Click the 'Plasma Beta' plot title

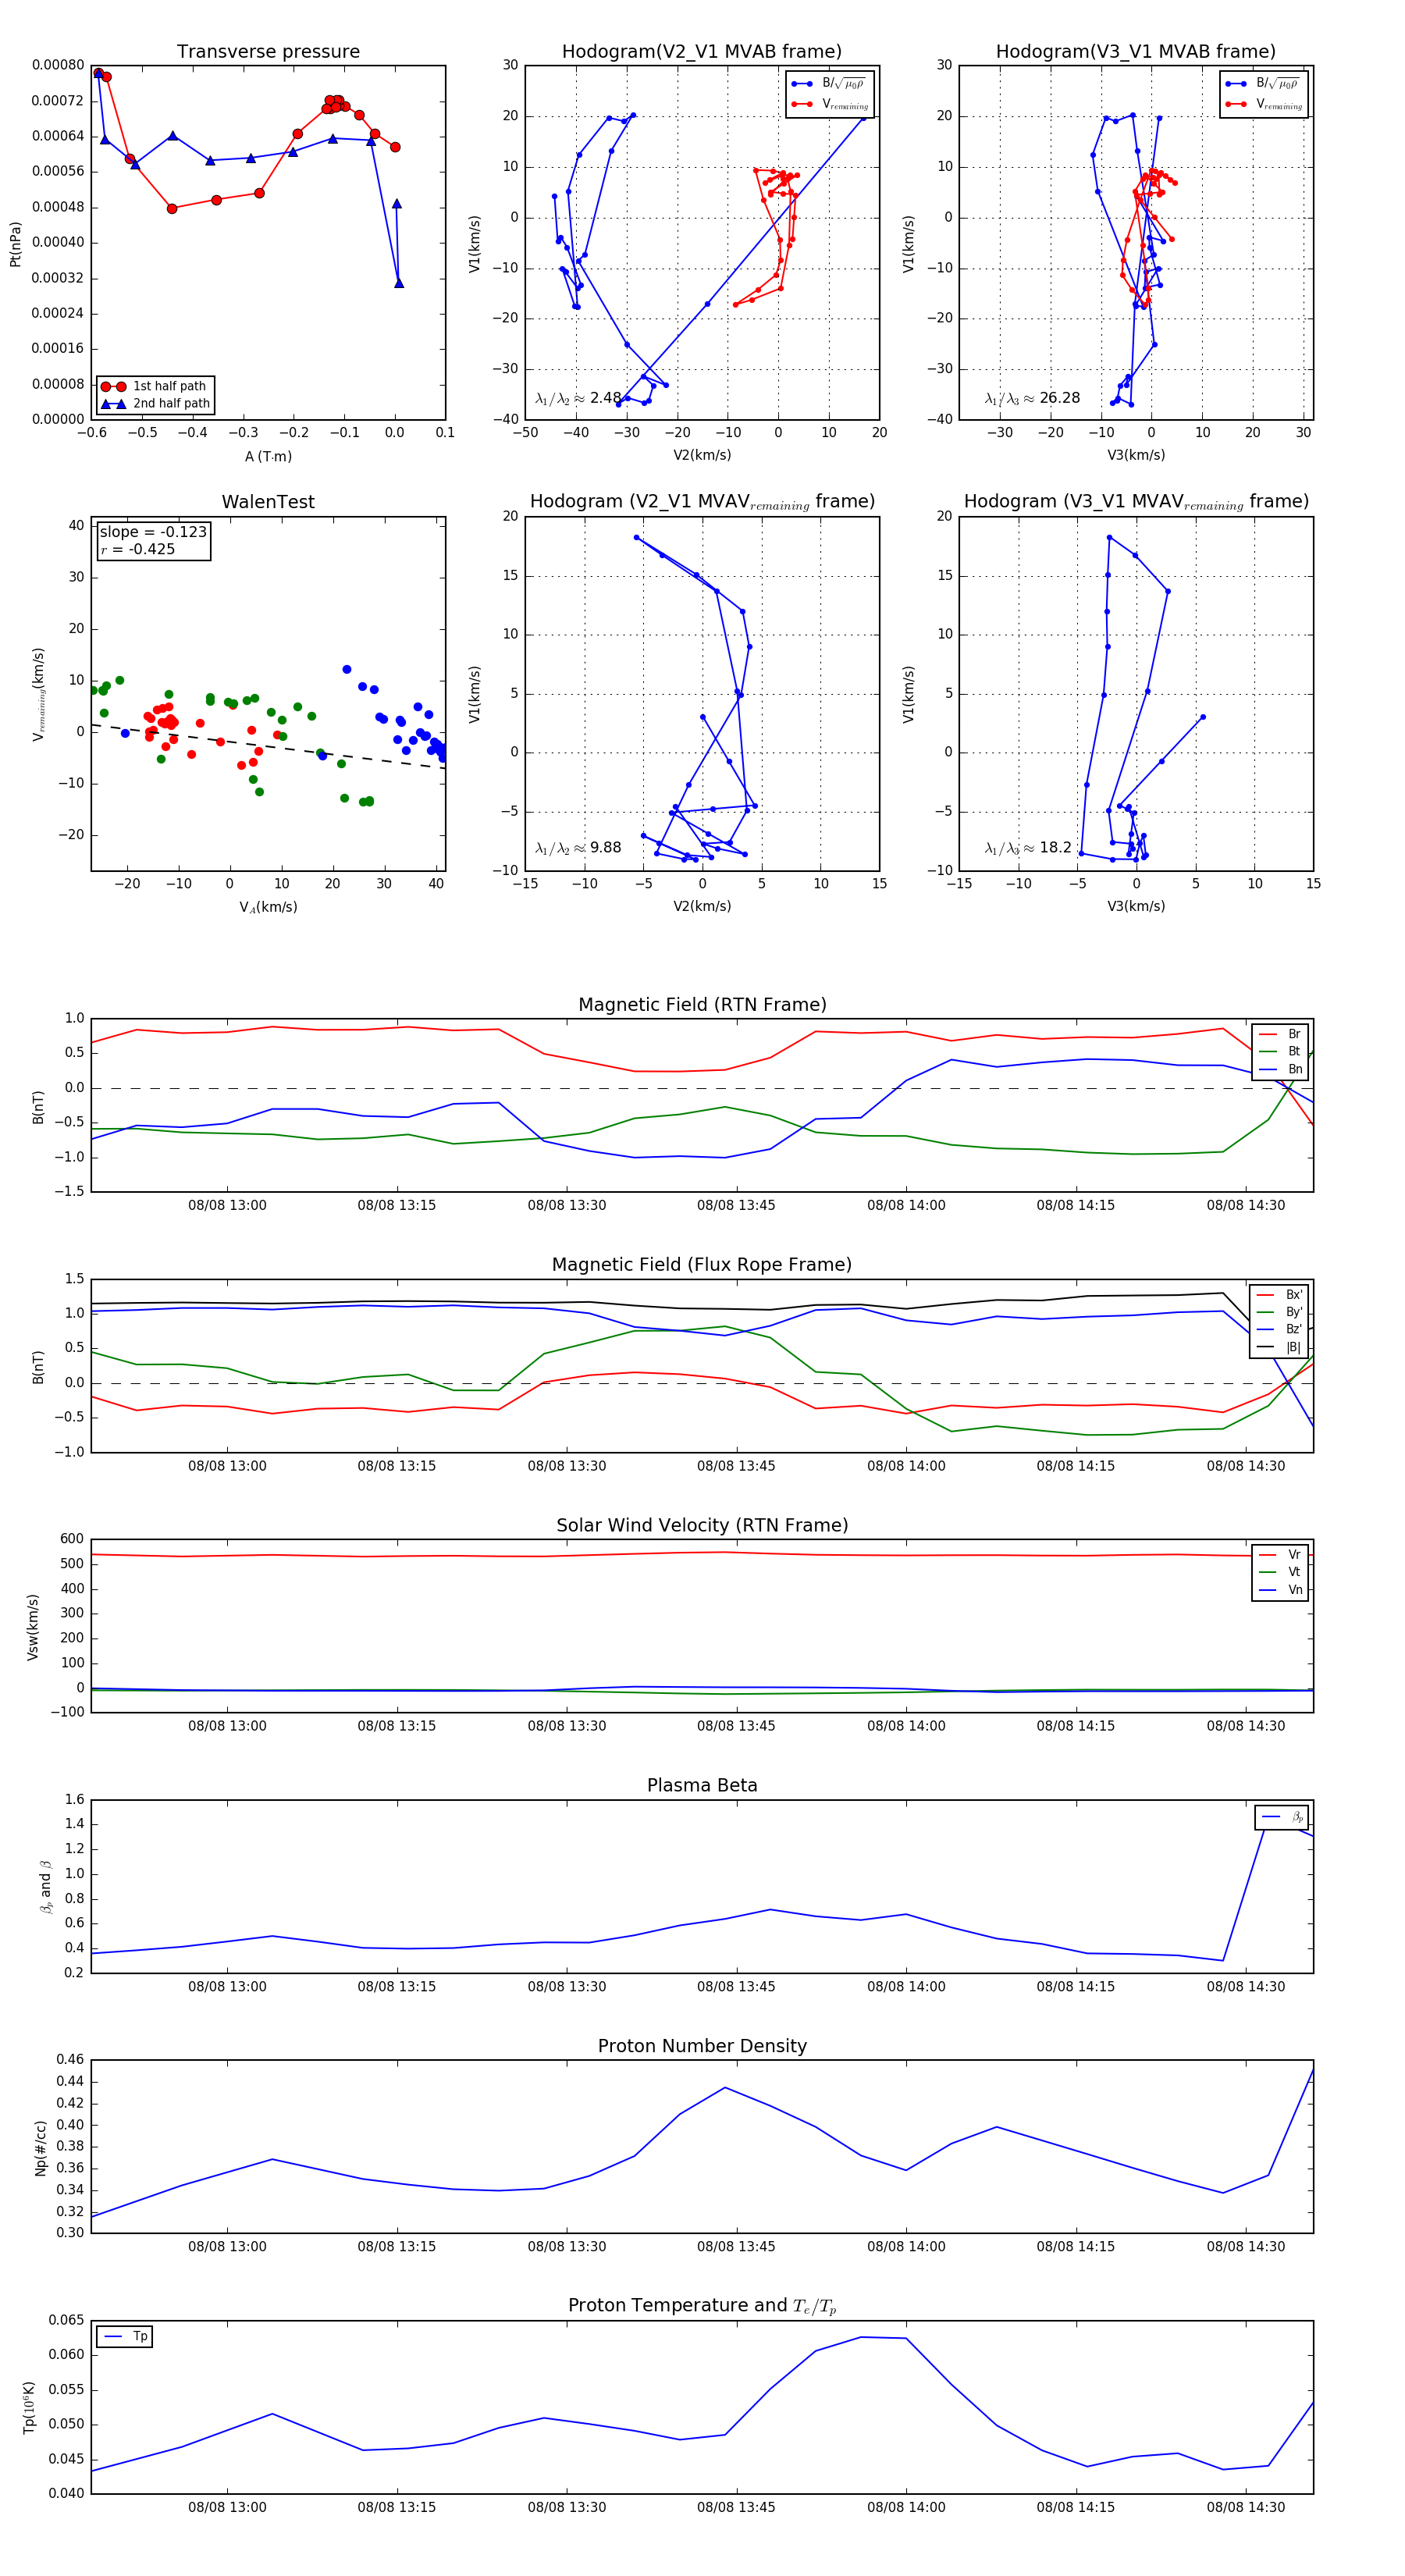[702, 1785]
